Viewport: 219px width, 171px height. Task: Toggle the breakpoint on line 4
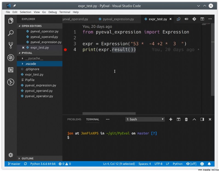click(x=65, y=50)
